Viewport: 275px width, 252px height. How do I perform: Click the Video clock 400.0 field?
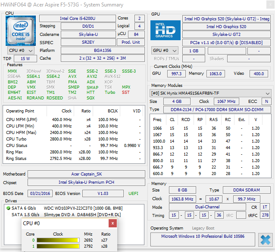(259, 73)
